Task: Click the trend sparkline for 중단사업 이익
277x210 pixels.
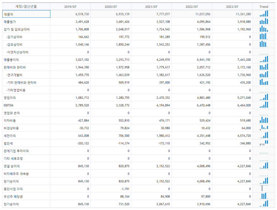Action: click(x=264, y=188)
